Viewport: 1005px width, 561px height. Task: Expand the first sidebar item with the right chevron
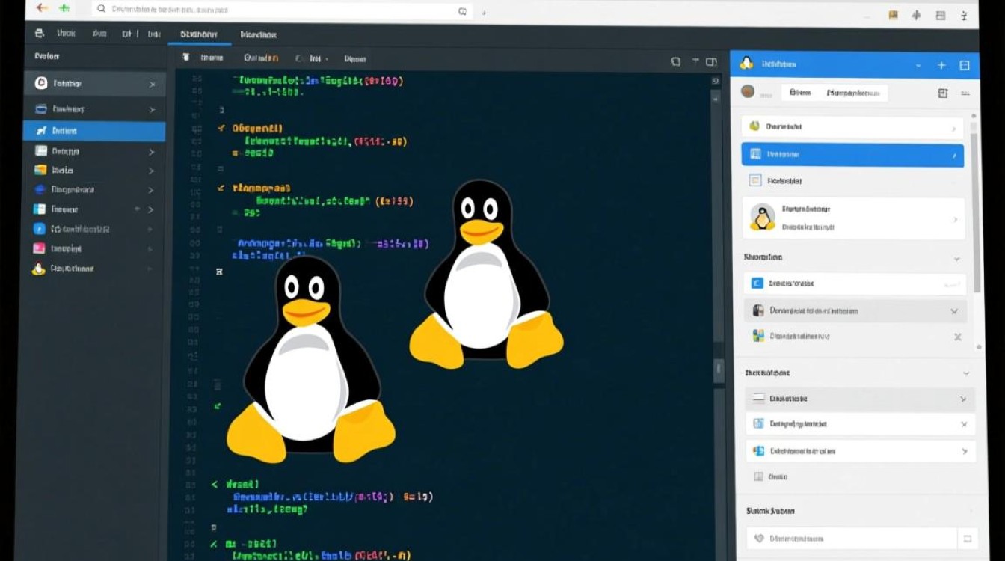click(154, 83)
